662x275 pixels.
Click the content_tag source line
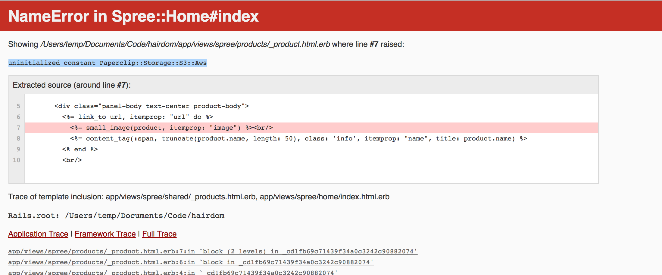click(x=298, y=138)
